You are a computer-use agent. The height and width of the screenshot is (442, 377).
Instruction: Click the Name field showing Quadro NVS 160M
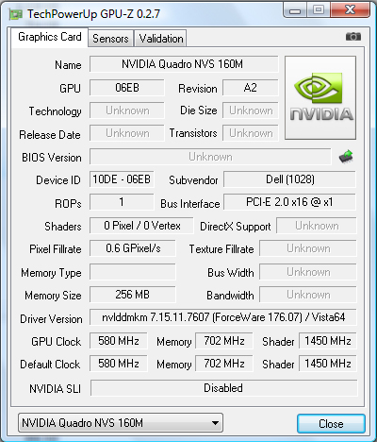(x=184, y=64)
